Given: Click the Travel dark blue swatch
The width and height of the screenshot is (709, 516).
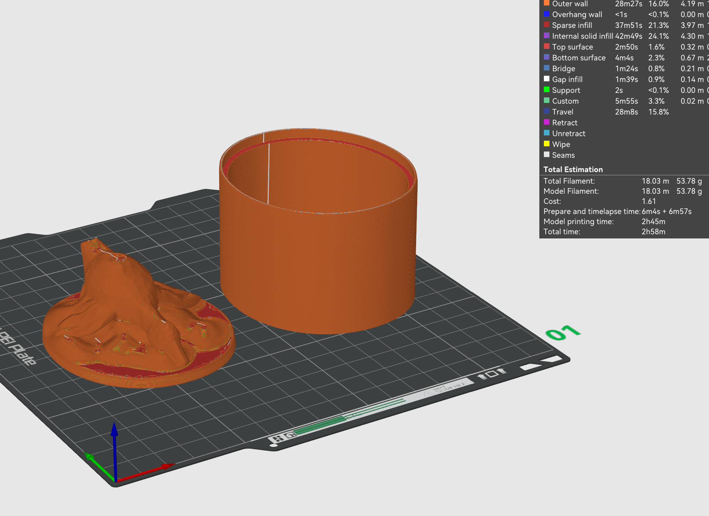Looking at the screenshot, I should pos(547,111).
